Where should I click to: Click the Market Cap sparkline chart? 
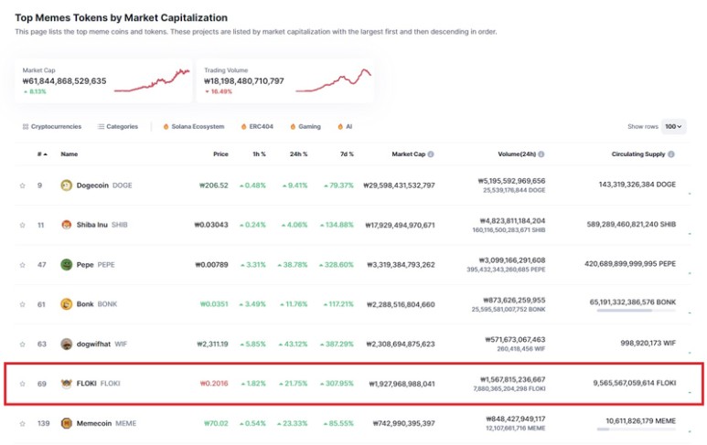pyautogui.click(x=152, y=80)
